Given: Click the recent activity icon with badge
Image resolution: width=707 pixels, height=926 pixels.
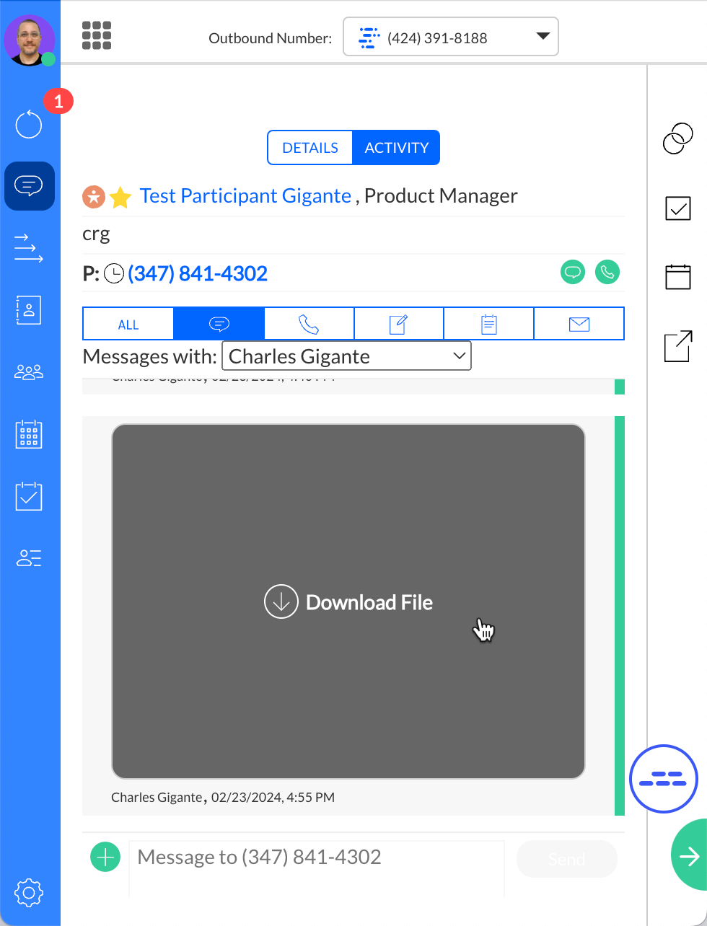Looking at the screenshot, I should (30, 124).
